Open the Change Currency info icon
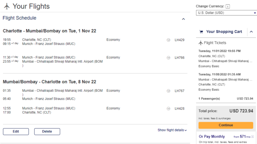The height and width of the screenshot is (144, 257). click(228, 7)
